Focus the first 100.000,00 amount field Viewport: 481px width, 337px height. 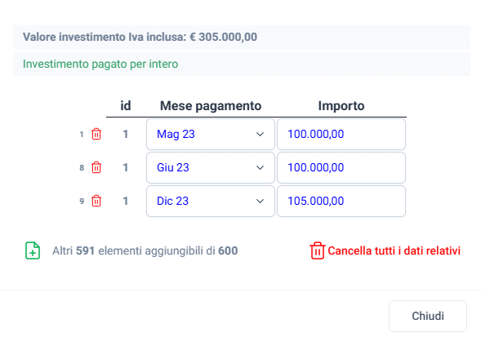341,135
